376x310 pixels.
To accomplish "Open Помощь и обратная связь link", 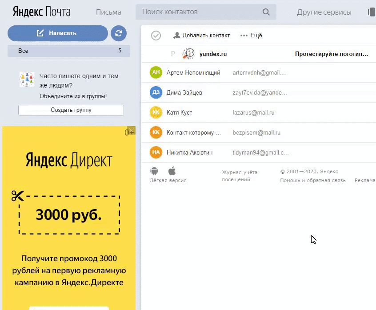I will 313,180.
